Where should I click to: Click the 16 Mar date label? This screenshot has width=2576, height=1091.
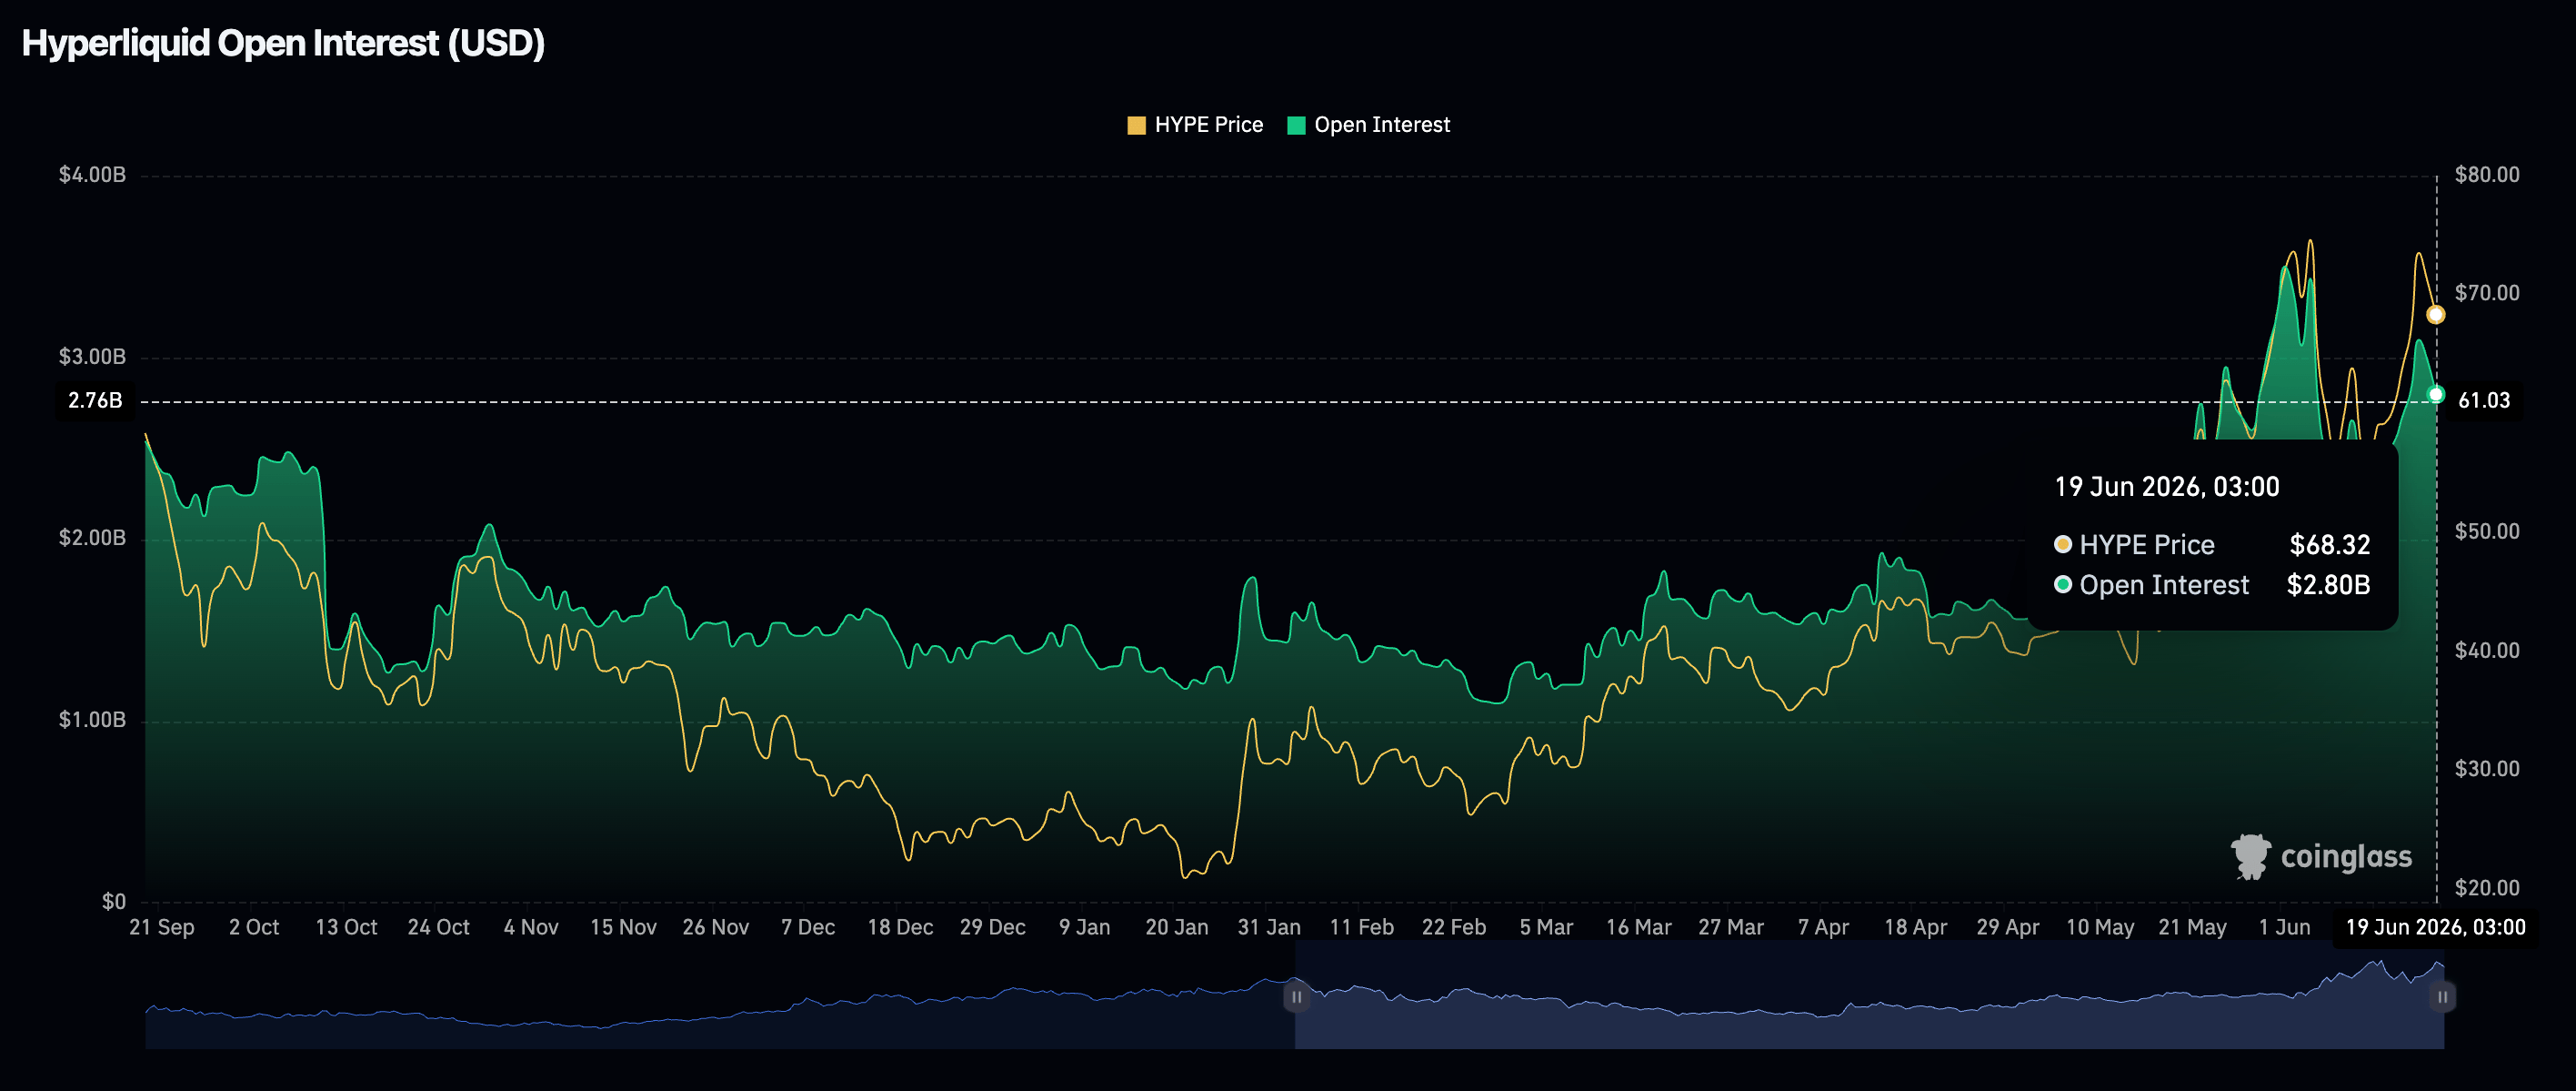pos(1638,928)
